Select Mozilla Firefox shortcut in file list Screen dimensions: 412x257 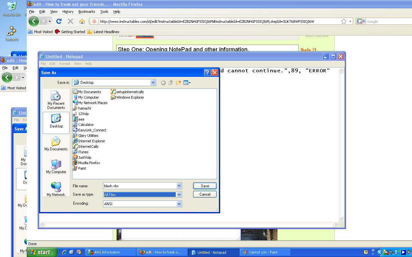(87, 163)
